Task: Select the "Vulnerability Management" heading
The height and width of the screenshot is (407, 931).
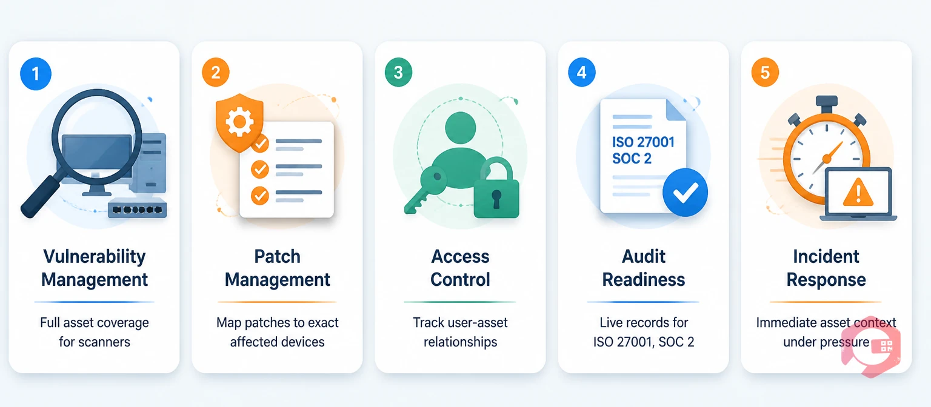Action: [x=95, y=268]
